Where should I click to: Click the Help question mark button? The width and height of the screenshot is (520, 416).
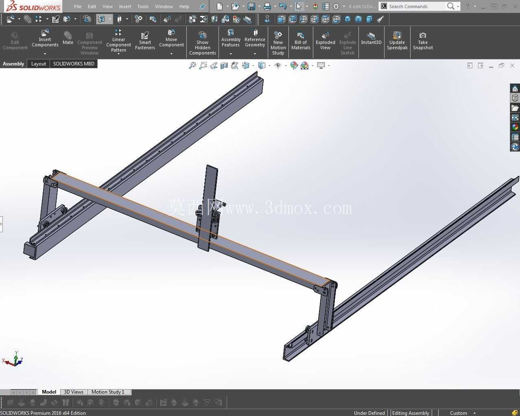coord(468,7)
